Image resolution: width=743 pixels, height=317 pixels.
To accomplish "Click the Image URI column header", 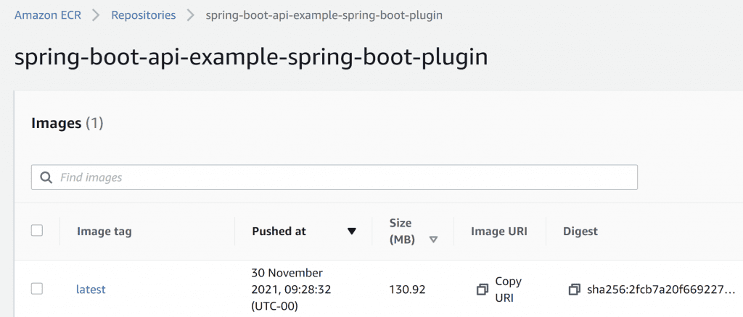I will [498, 232].
